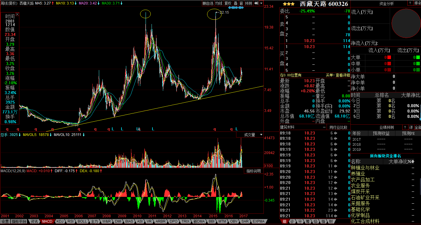Viewport: 421px width, 225px height.
Task: Open the 筹 chips tab icon
Action: coord(308,221)
